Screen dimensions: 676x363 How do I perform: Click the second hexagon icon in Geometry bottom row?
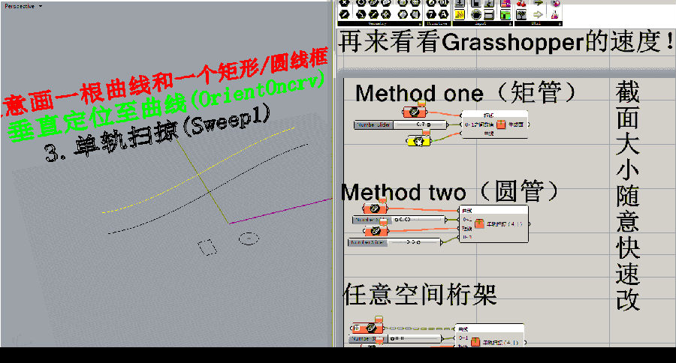pyautogui.click(x=361, y=15)
